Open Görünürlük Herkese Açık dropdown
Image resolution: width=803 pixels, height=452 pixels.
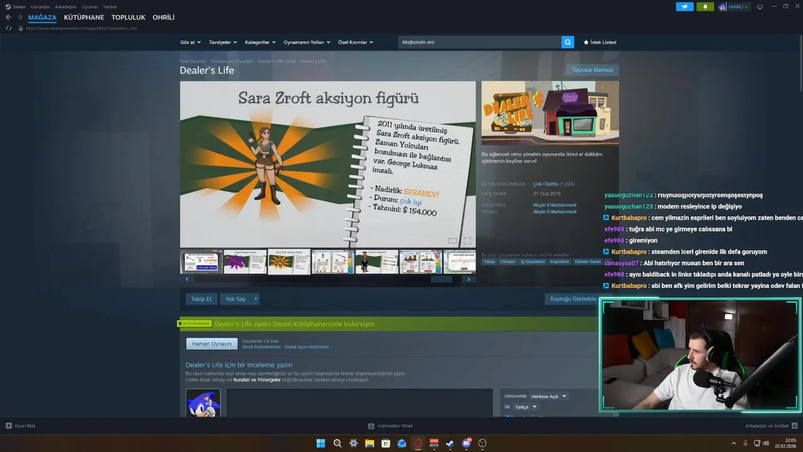(548, 396)
